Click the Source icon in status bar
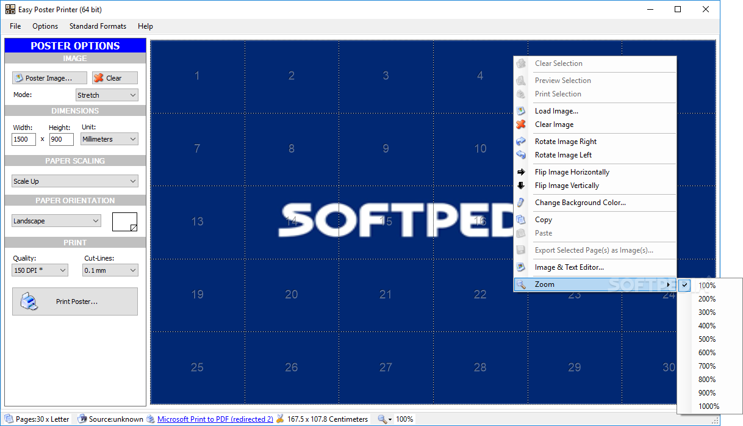Viewport: 743px width, 426px height. pos(82,419)
